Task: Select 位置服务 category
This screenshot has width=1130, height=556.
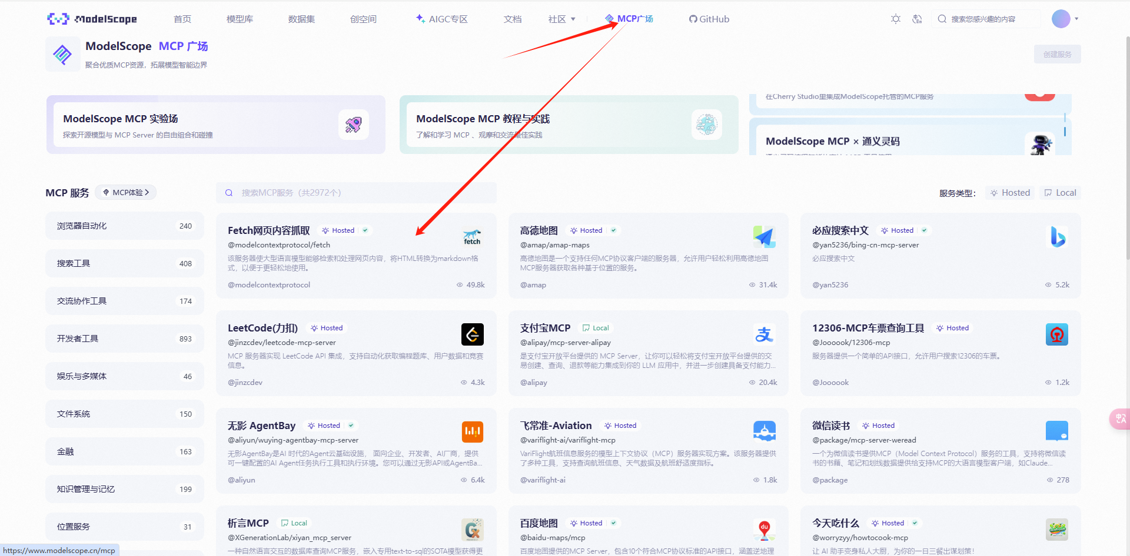Action: (x=125, y=527)
